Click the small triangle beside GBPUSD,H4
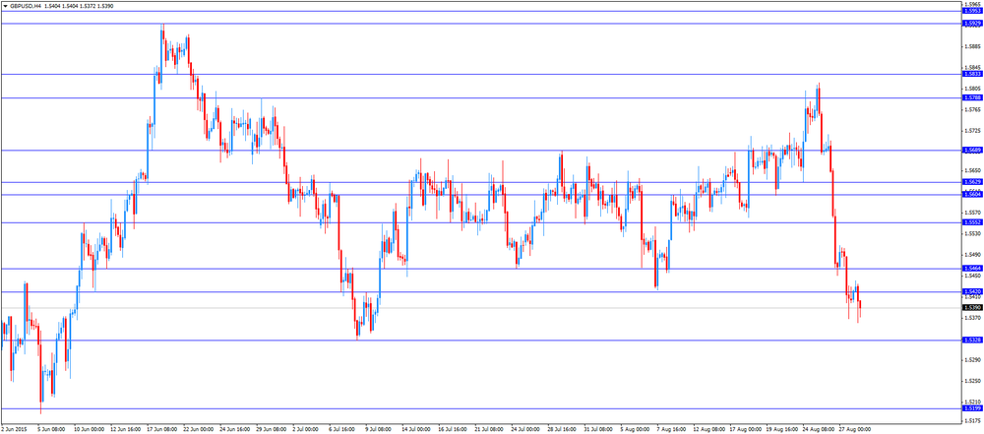984x434 pixels. [5, 5]
